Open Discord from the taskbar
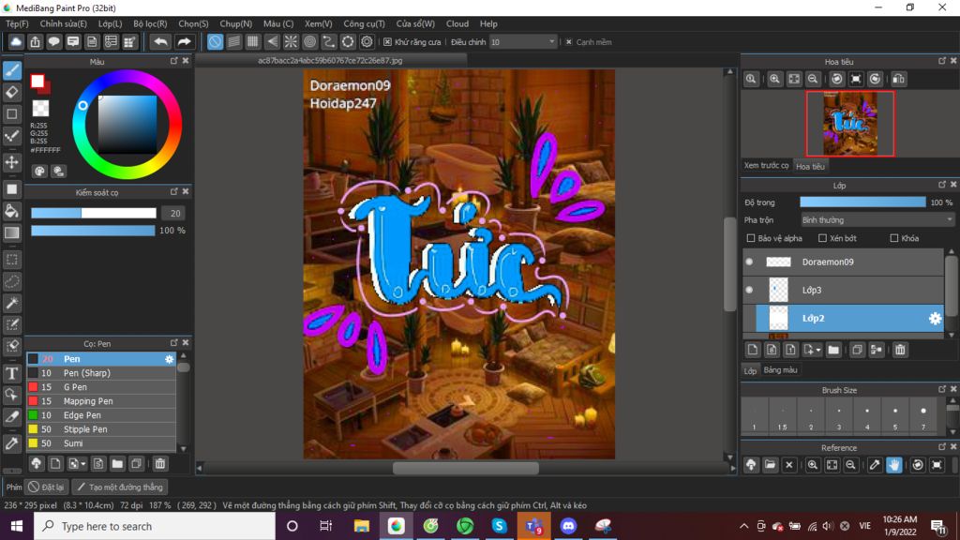This screenshot has height=540, width=960. 568,526
